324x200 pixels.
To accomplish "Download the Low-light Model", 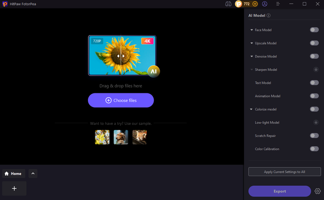I will pyautogui.click(x=316, y=122).
